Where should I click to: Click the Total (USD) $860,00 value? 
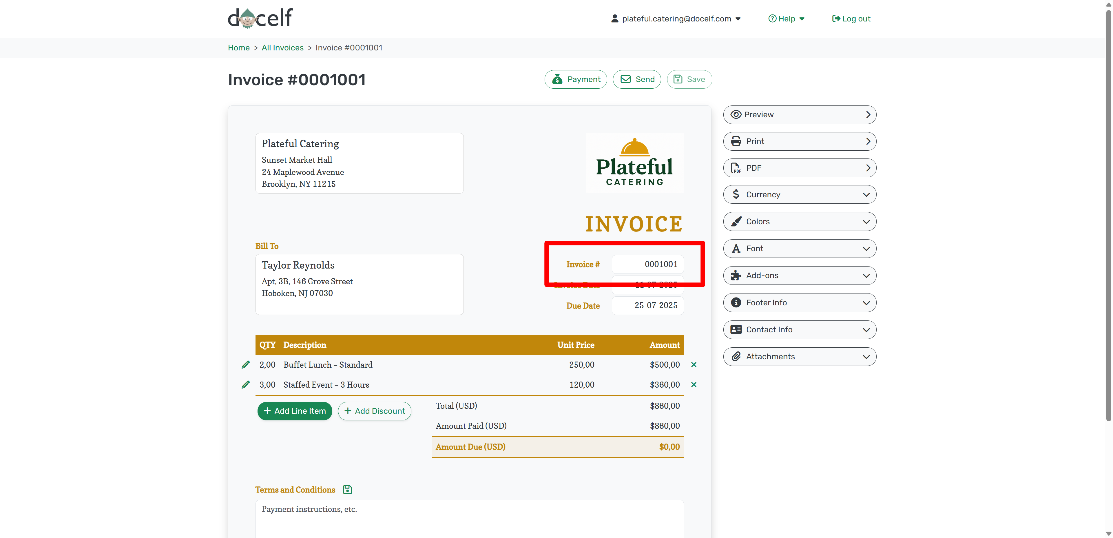coord(665,406)
